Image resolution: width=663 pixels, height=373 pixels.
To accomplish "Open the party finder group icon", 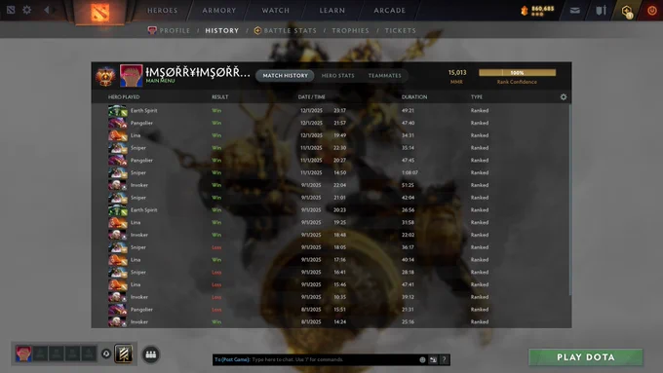I will point(151,354).
